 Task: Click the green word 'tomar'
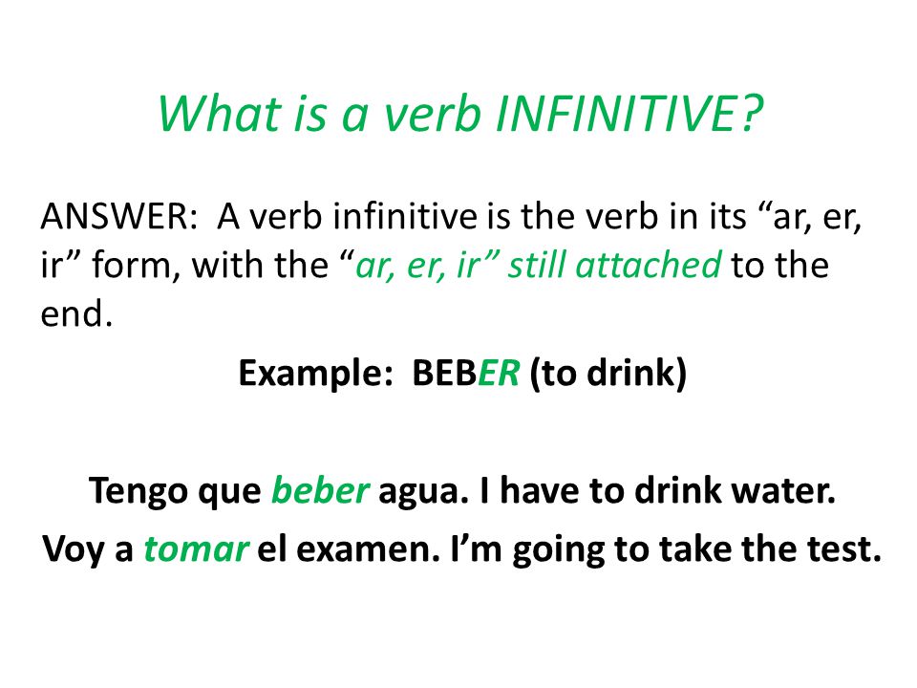[196, 549]
